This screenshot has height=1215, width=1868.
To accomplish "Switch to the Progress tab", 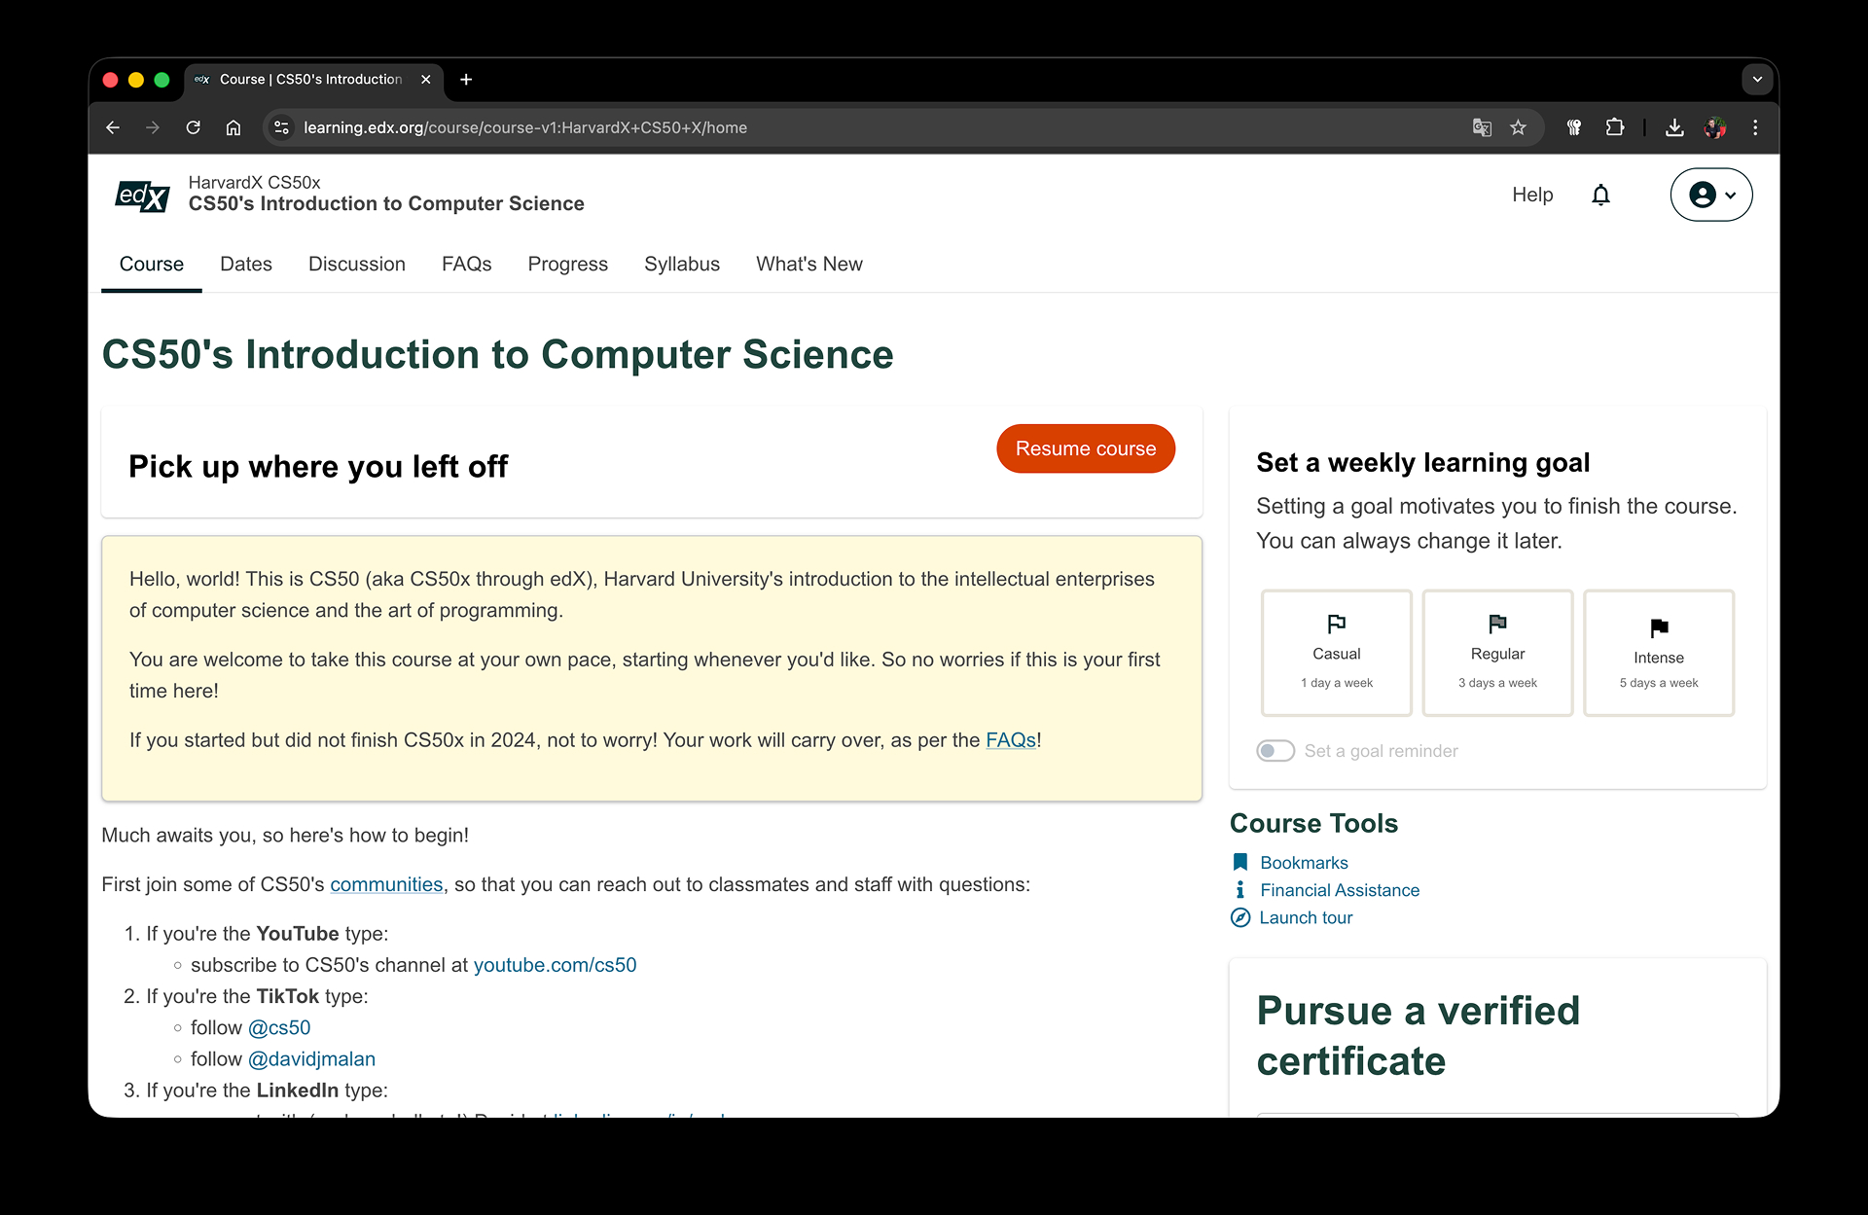I will pos(567,264).
